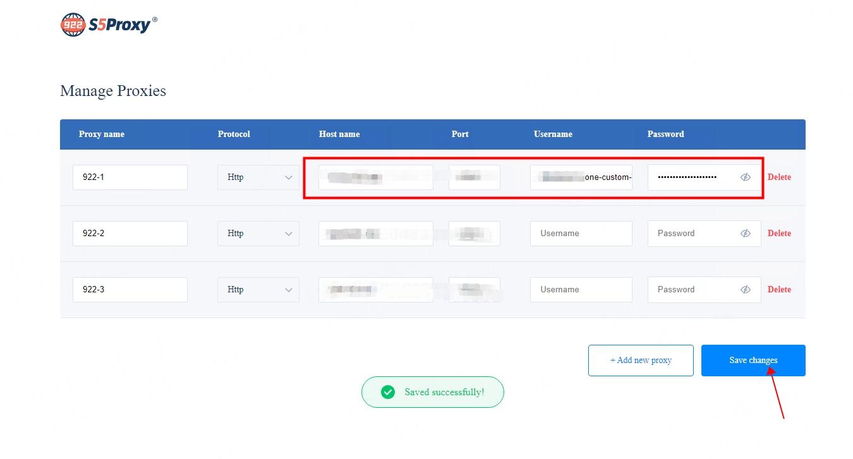Delete the 922-2 proxy entry
The height and width of the screenshot is (459, 853).
pyautogui.click(x=779, y=234)
